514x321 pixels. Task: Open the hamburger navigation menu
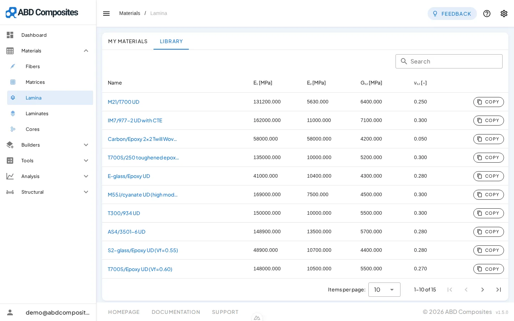(x=106, y=14)
